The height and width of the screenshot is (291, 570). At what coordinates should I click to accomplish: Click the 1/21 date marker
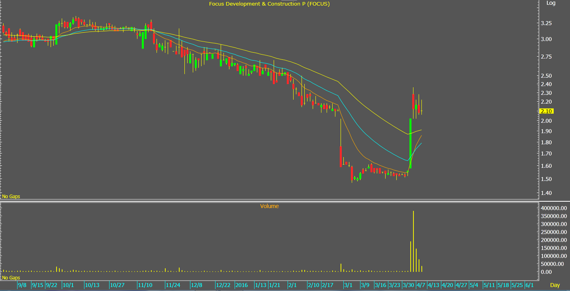coord(274,285)
